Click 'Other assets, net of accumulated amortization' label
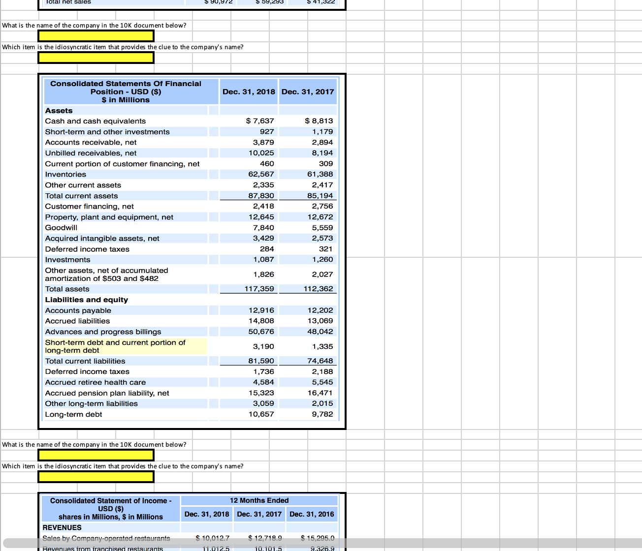Screen dimensions: 642x551 106,275
